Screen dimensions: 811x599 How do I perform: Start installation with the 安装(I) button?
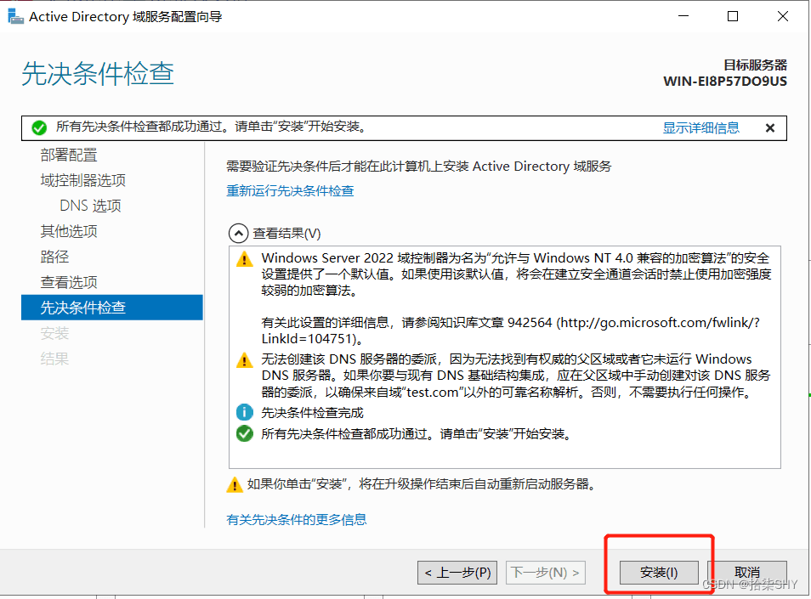(x=659, y=573)
